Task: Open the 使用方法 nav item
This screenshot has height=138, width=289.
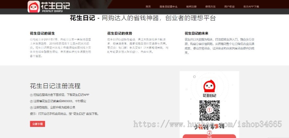Action: (x=210, y=7)
